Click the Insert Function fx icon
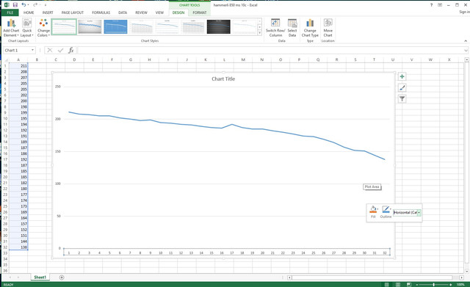 [x=71, y=51]
